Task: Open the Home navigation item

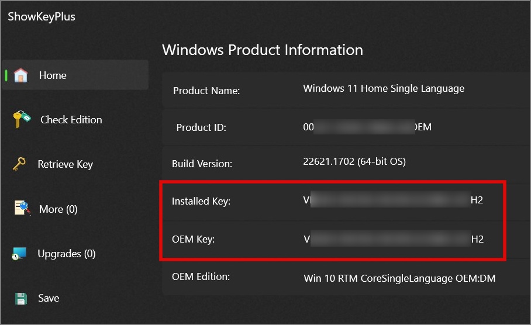Action: point(53,75)
